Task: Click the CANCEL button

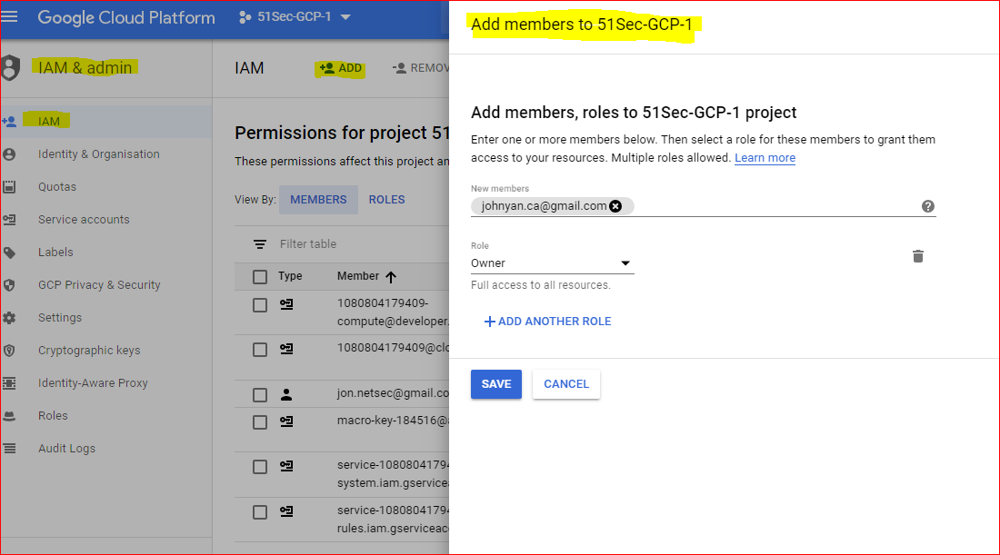Action: 566,384
